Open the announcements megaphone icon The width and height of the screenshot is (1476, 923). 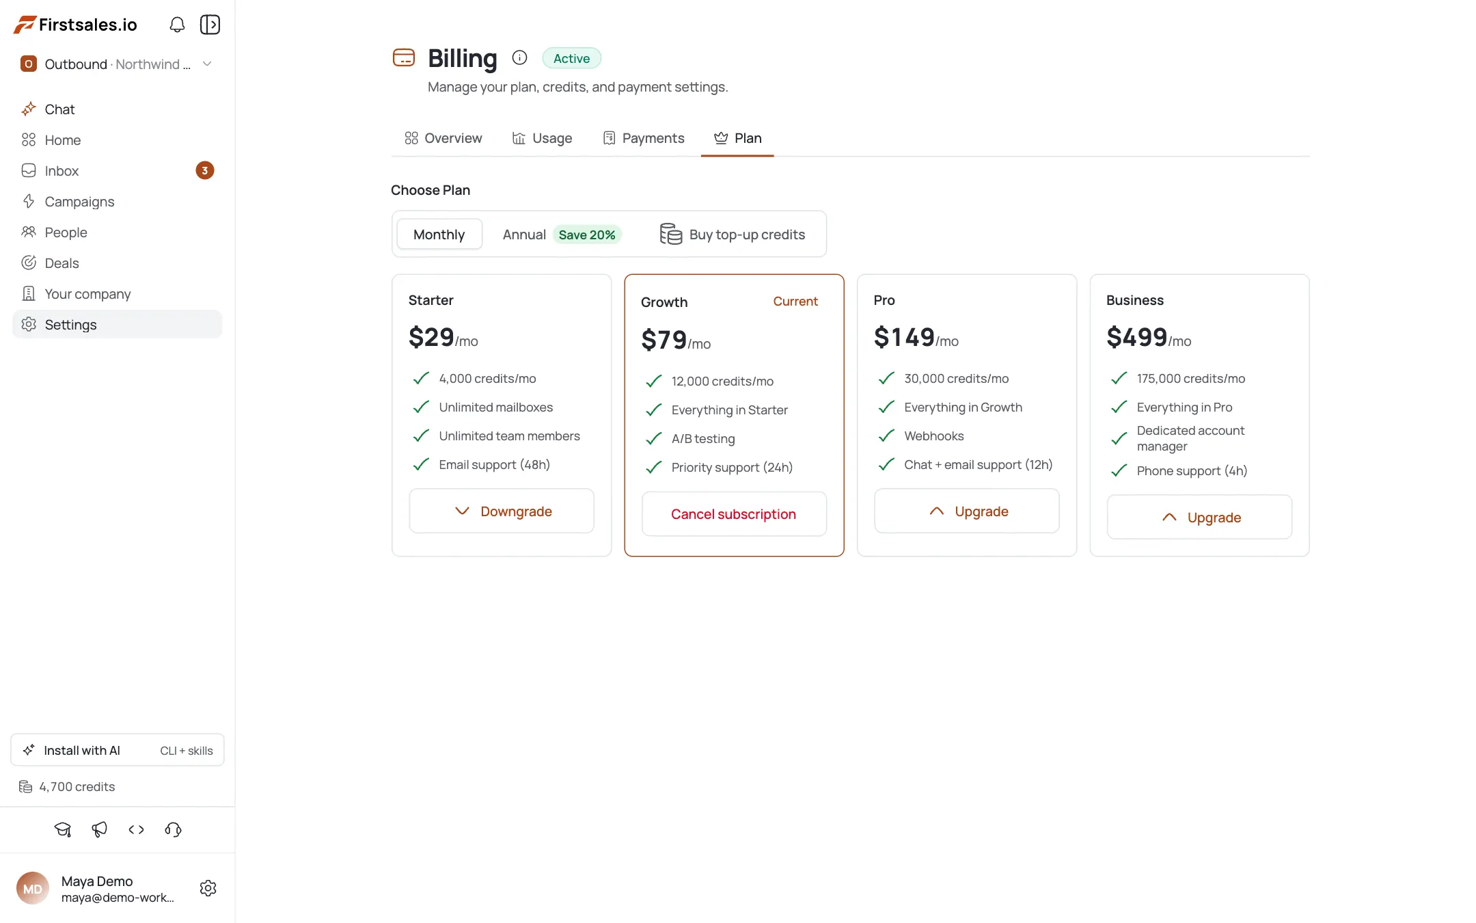[x=100, y=829]
